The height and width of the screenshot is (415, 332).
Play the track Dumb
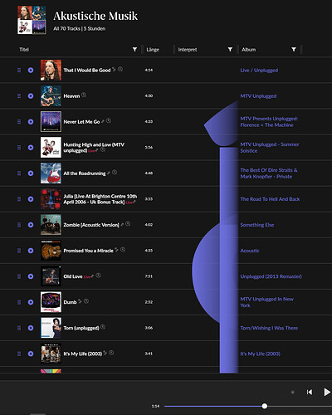(31, 302)
